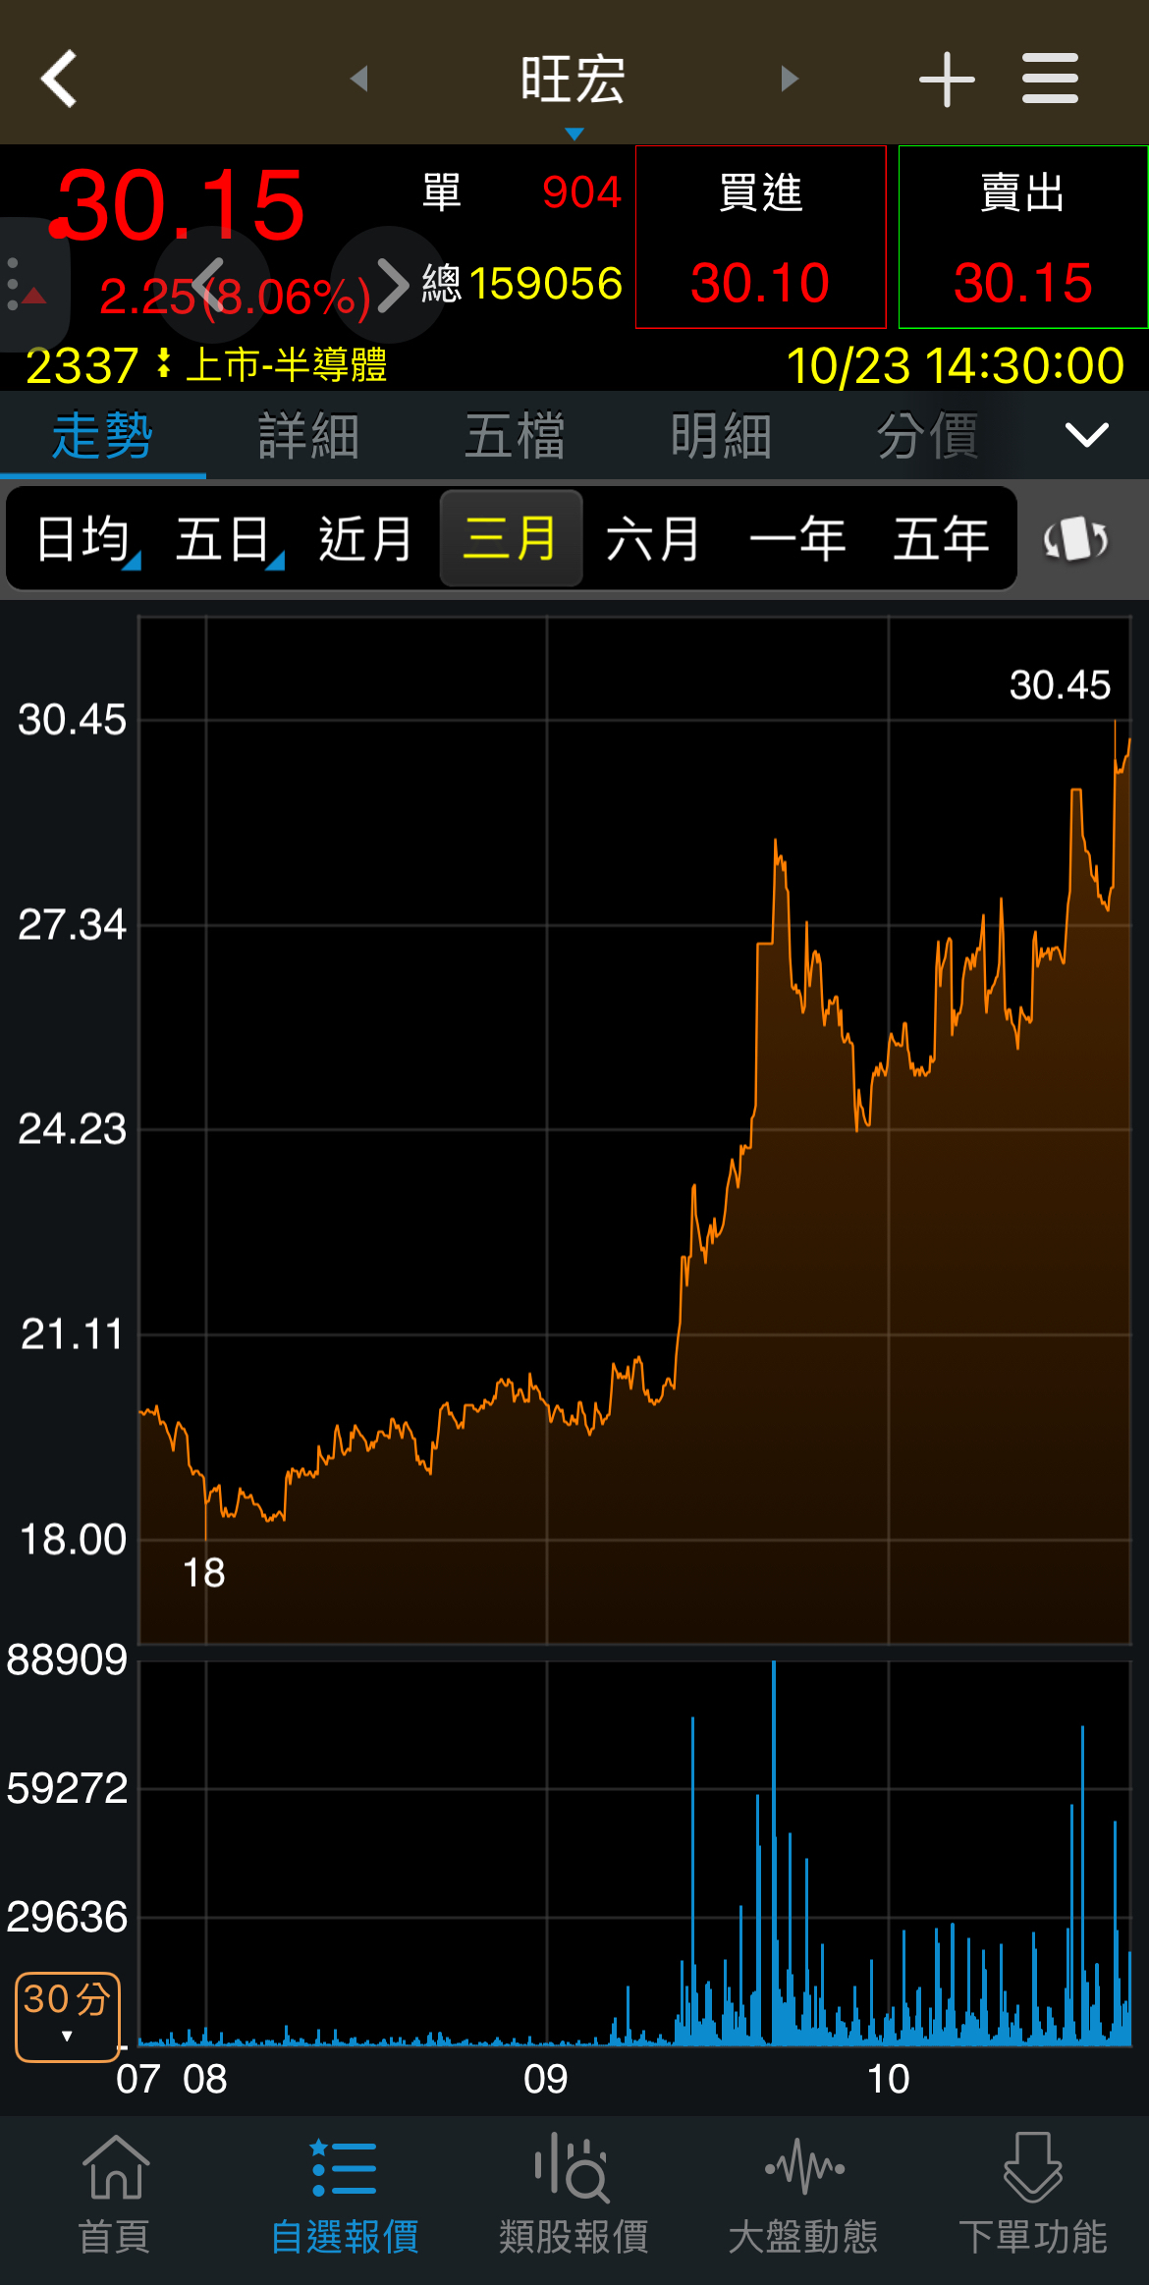Viewport: 1149px width, 2285px height.
Task: Tap the 24.23 price axis label
Action: (x=72, y=1129)
